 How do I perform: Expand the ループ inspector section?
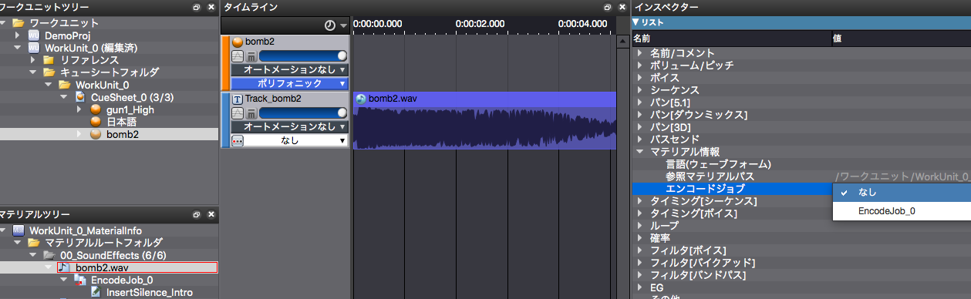click(639, 226)
